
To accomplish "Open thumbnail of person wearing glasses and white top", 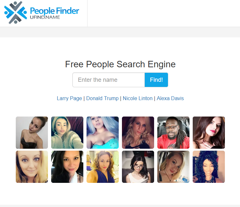I will tap(138, 167).
